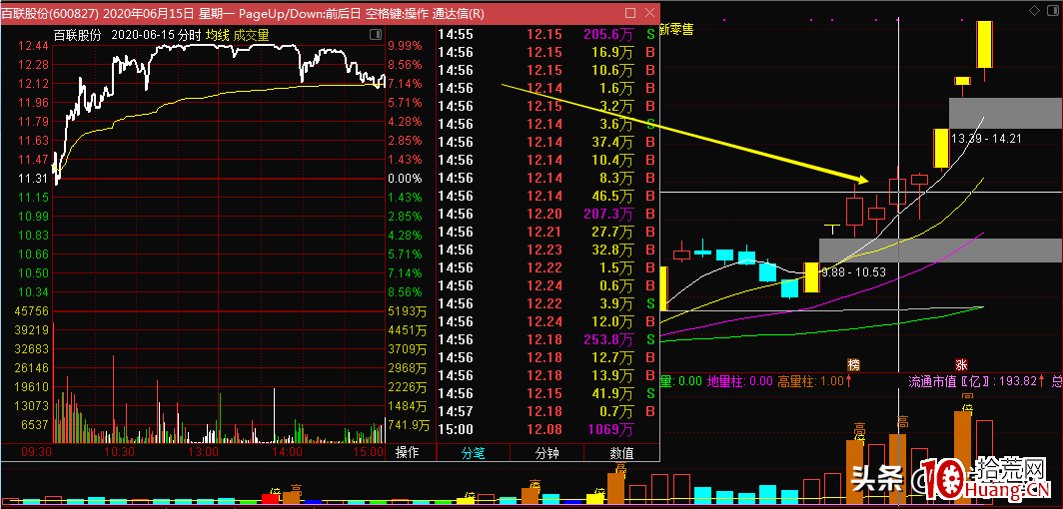Switch to the 分笔 tab
This screenshot has width=1063, height=509.
(x=474, y=453)
